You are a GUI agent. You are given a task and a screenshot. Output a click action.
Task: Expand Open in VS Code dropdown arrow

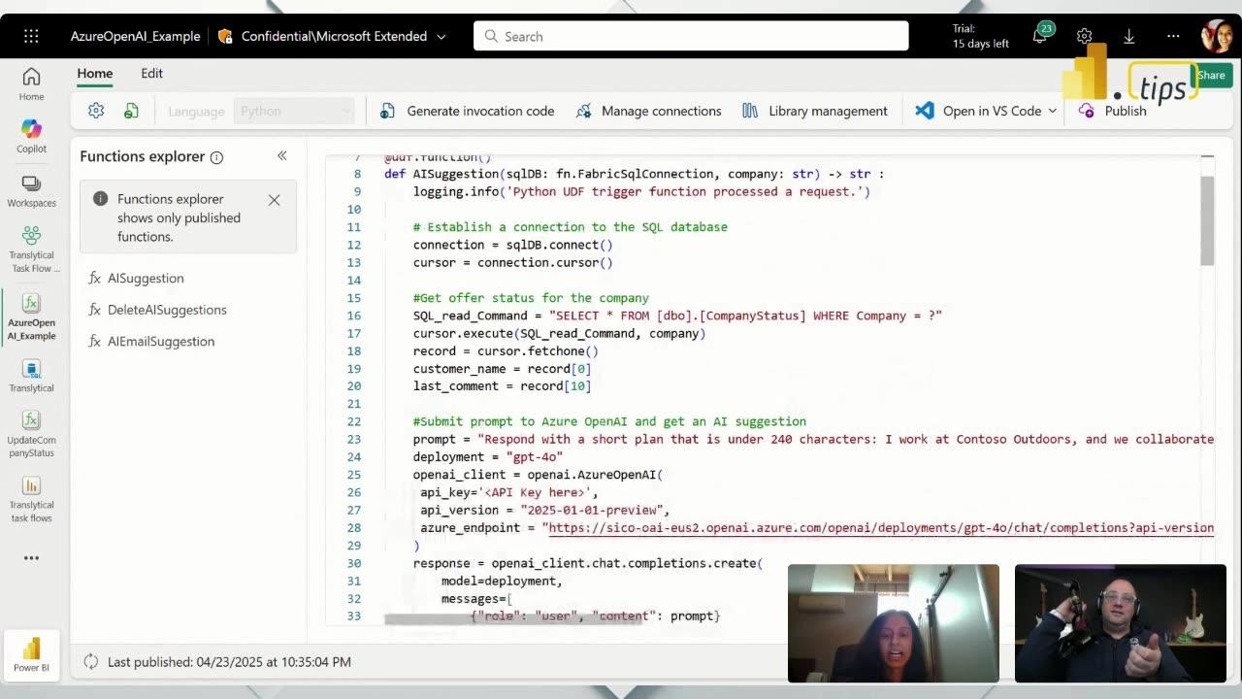[1052, 111]
